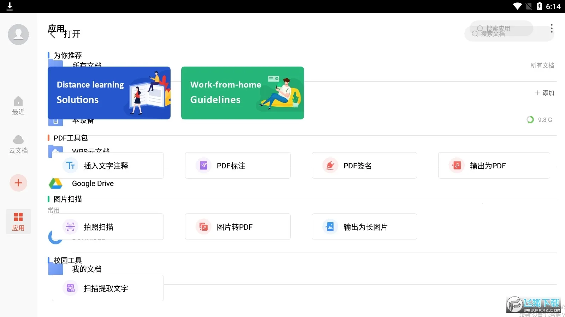Open the 扫描提取文字 text extraction tool
The width and height of the screenshot is (565, 317).
click(107, 288)
